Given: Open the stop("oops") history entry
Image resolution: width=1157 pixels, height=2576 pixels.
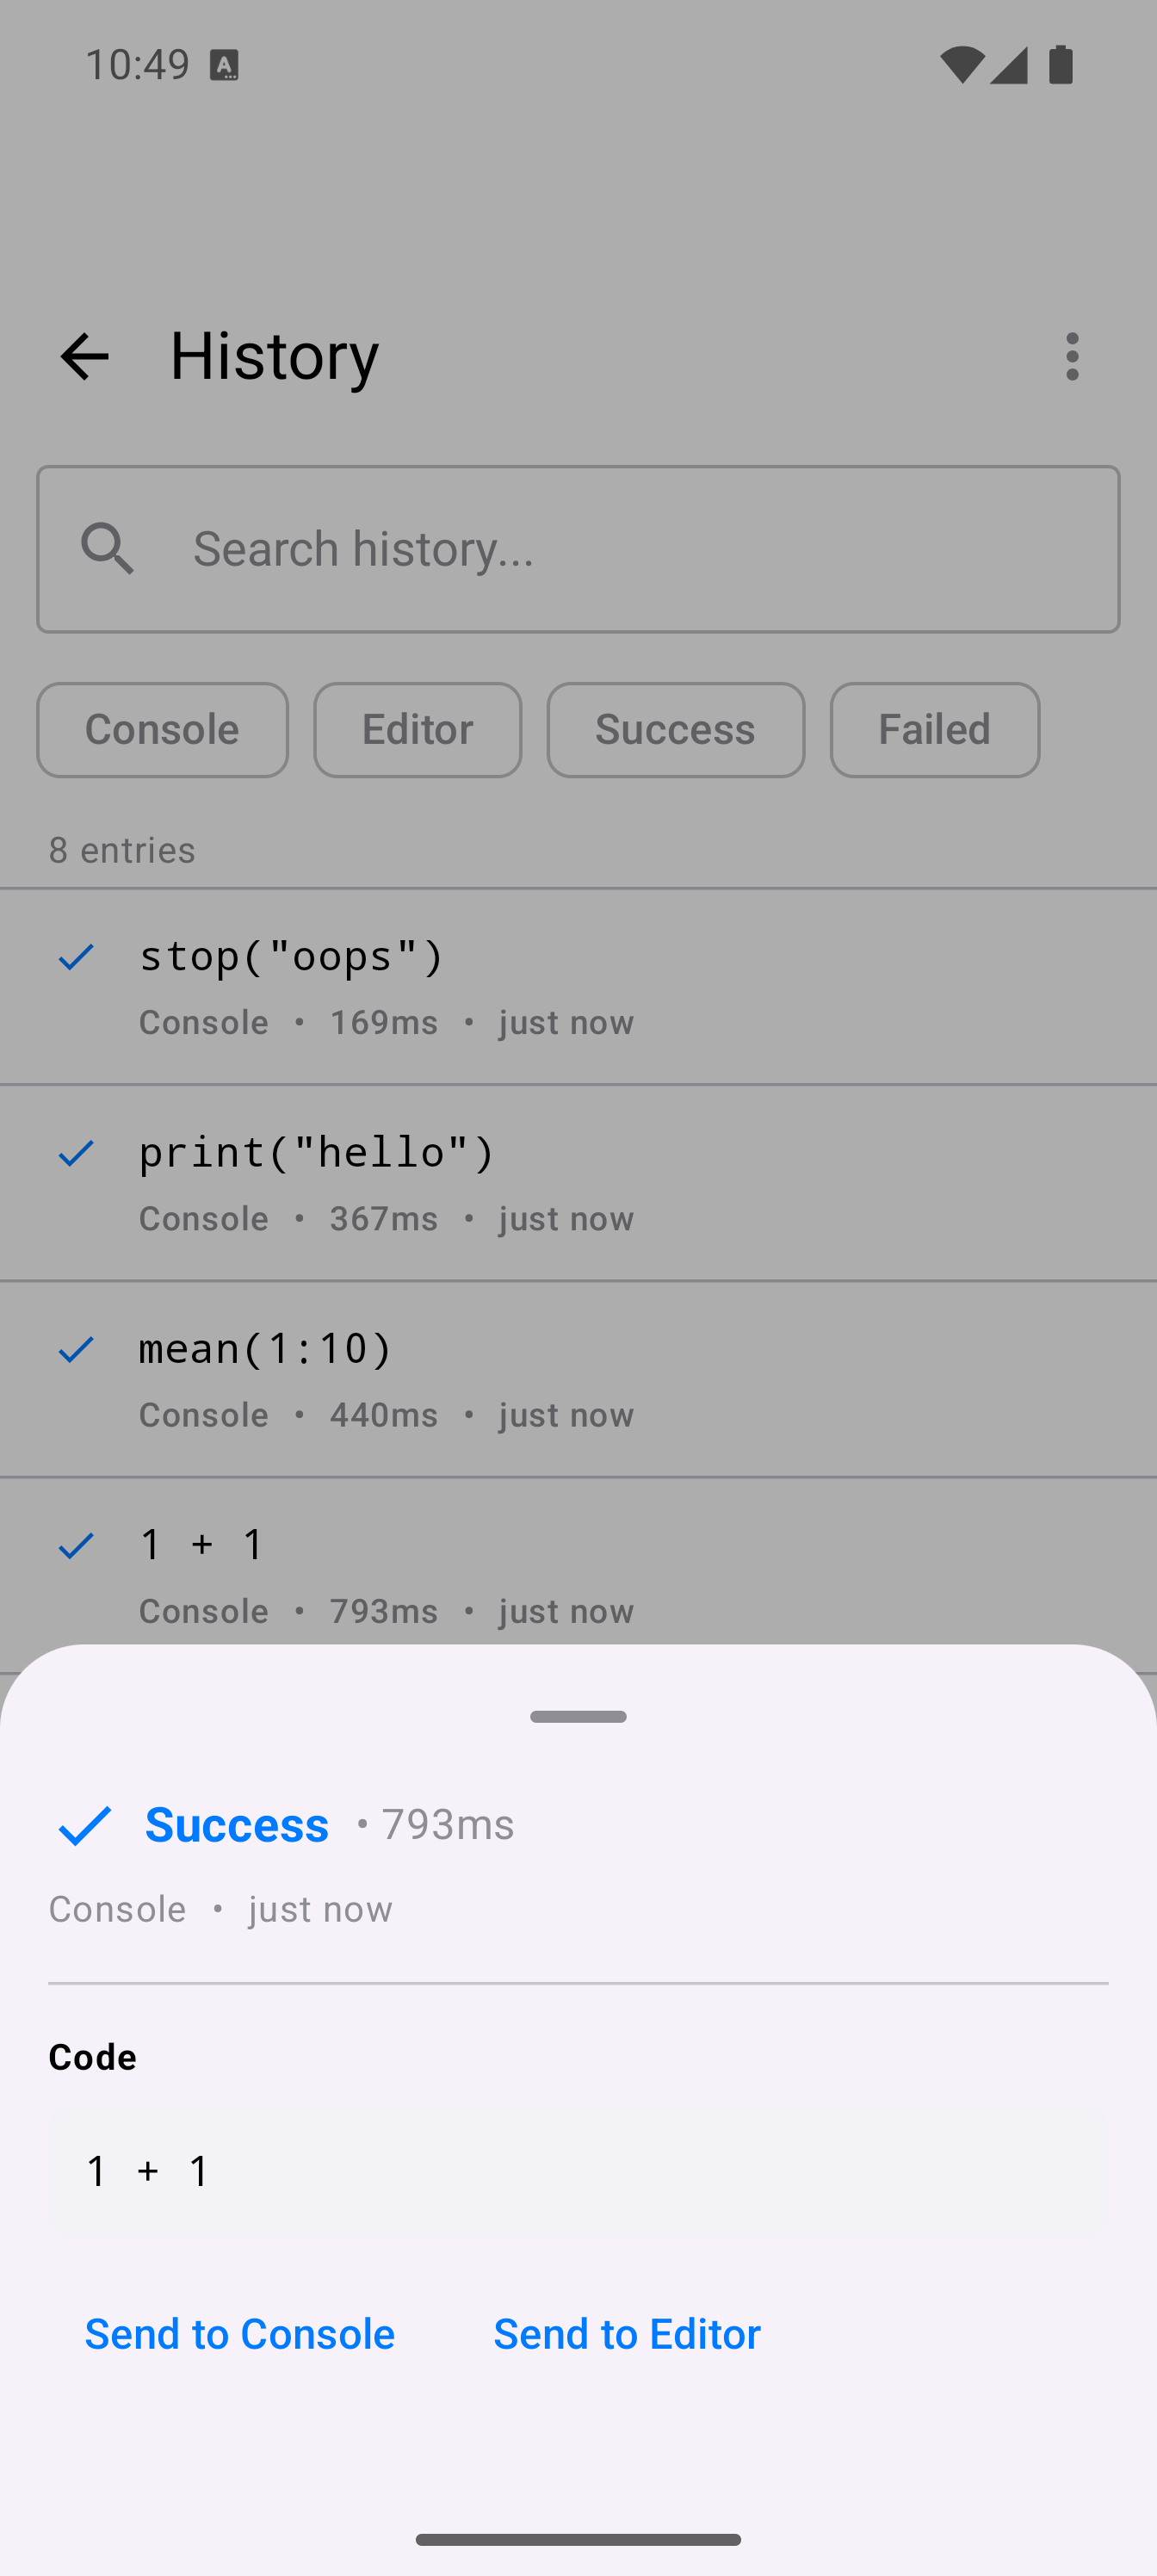Looking at the screenshot, I should tap(600, 986).
